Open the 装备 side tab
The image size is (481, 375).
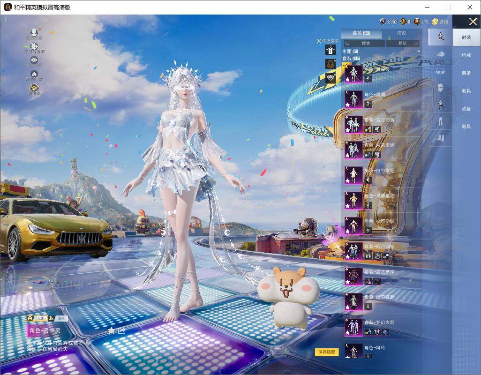(x=466, y=73)
